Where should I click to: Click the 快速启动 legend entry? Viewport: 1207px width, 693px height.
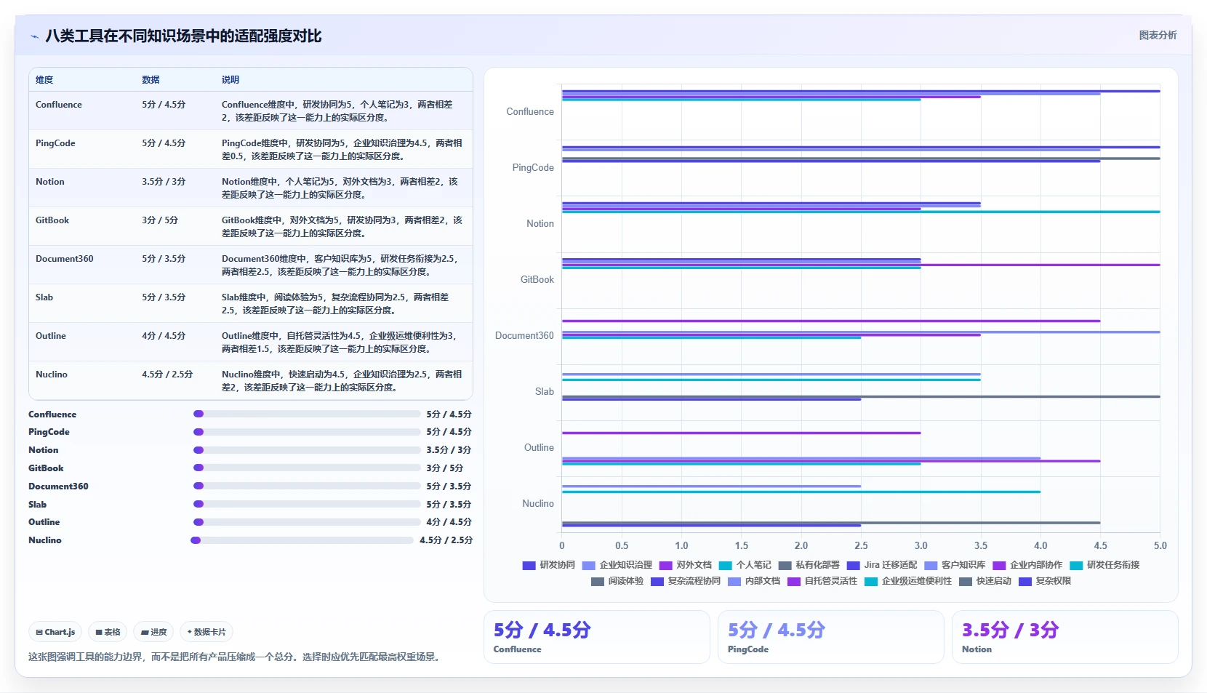coord(985,581)
